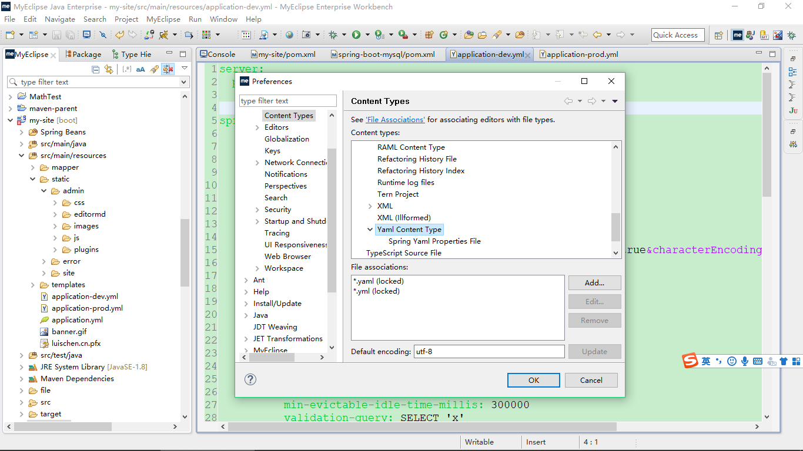This screenshot has height=451, width=803.
Task: Switch to the Package explorer tab
Action: (x=83, y=54)
